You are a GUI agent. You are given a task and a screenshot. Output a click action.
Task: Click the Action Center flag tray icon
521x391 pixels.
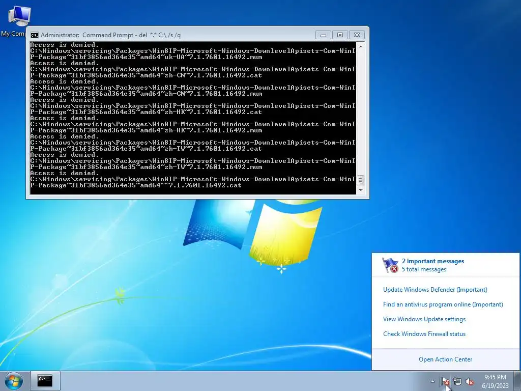(445, 381)
